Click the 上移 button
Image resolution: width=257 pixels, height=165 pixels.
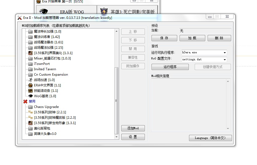tap(133, 31)
